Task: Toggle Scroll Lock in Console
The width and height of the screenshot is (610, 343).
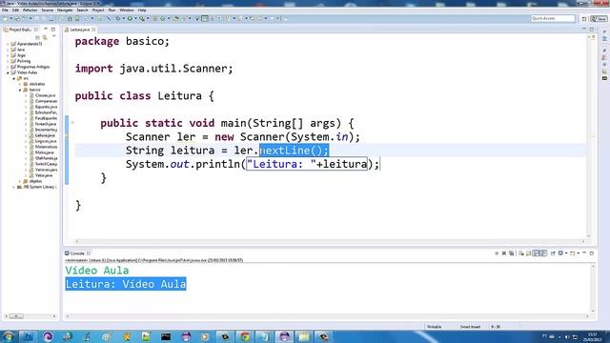Action: [528, 253]
